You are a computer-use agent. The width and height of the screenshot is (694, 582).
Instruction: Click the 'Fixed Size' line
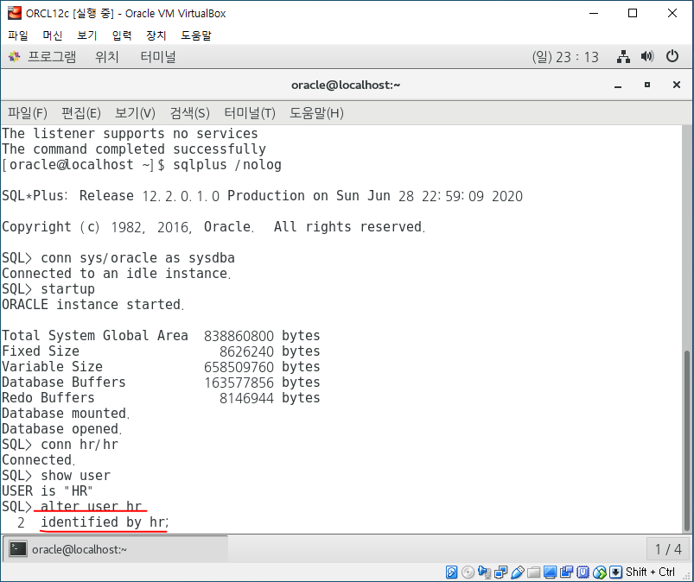click(161, 351)
